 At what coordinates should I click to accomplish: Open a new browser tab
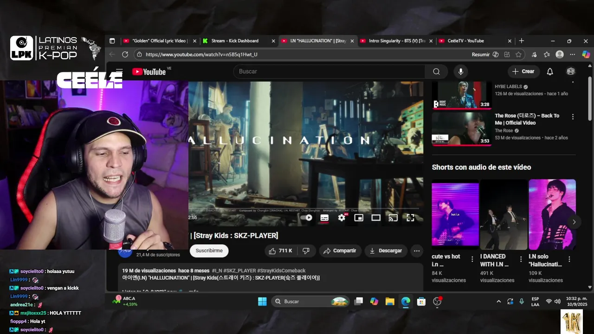(x=522, y=41)
